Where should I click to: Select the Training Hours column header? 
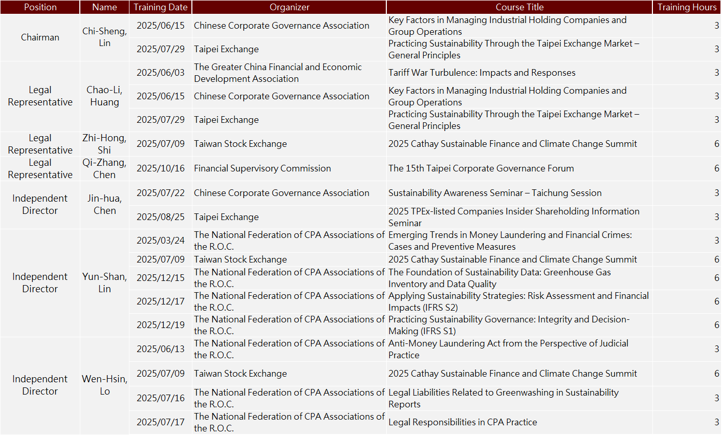coord(687,7)
